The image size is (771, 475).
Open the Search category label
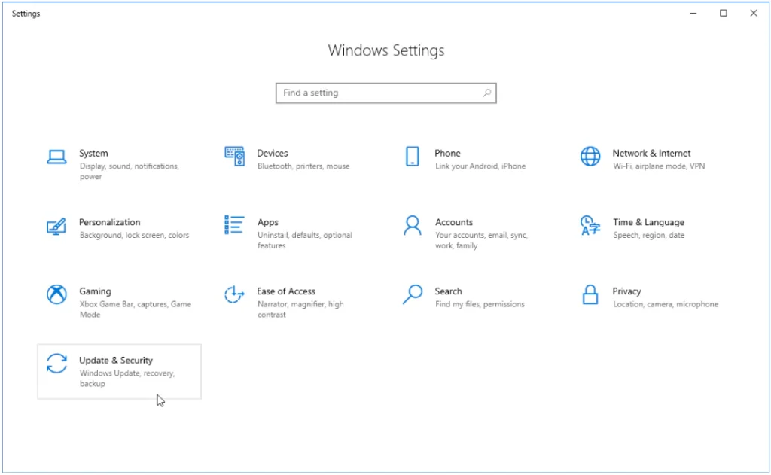click(x=448, y=291)
